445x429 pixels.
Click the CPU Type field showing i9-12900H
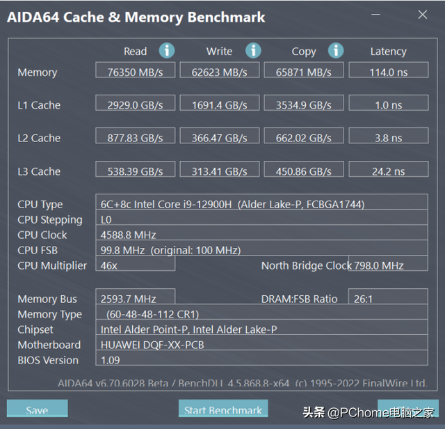[263, 204]
